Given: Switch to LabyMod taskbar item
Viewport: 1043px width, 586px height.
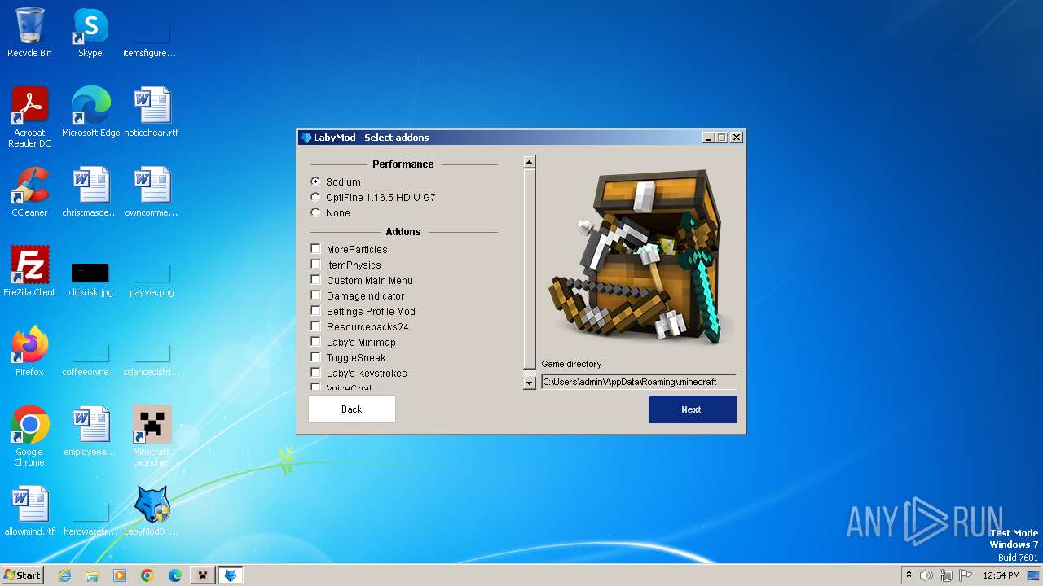Looking at the screenshot, I should tap(231, 575).
